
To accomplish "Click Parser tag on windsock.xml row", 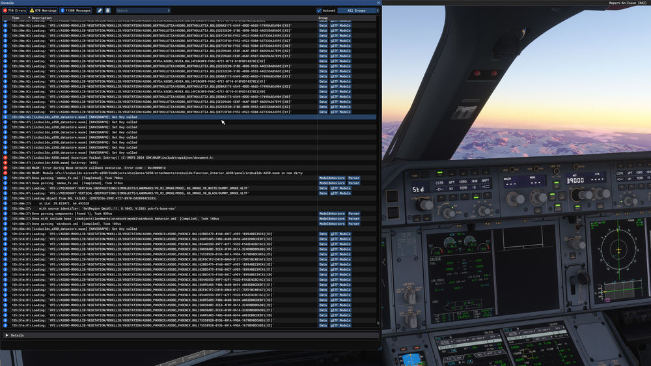I will (x=353, y=224).
